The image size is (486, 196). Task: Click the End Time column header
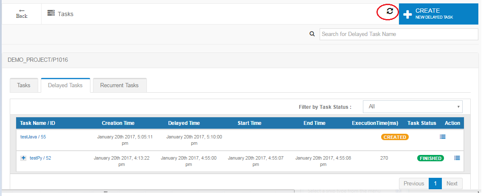click(x=315, y=123)
